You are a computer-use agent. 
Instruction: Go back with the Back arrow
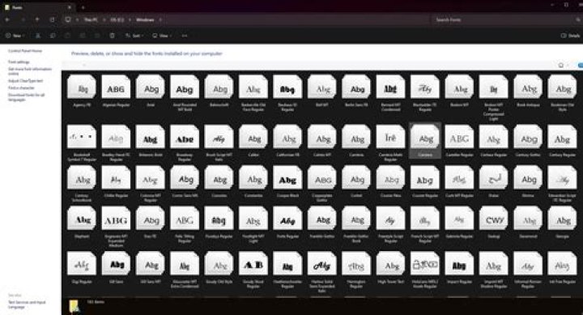(7, 19)
